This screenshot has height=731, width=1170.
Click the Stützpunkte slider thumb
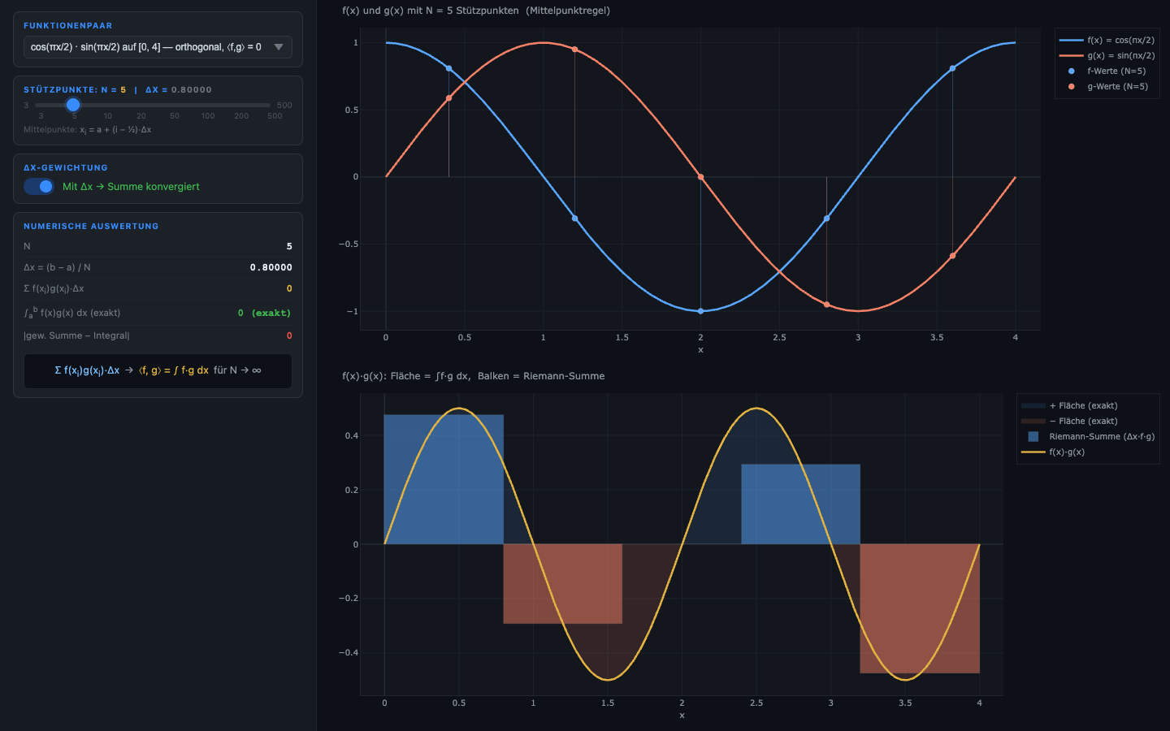coord(73,105)
